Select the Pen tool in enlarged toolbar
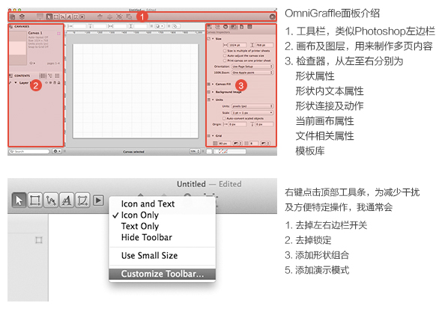This screenshot has width=442, height=309. pyautogui.click(x=82, y=201)
